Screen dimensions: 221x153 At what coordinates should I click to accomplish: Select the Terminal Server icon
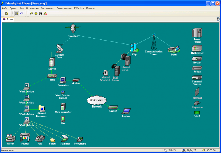click(197, 78)
